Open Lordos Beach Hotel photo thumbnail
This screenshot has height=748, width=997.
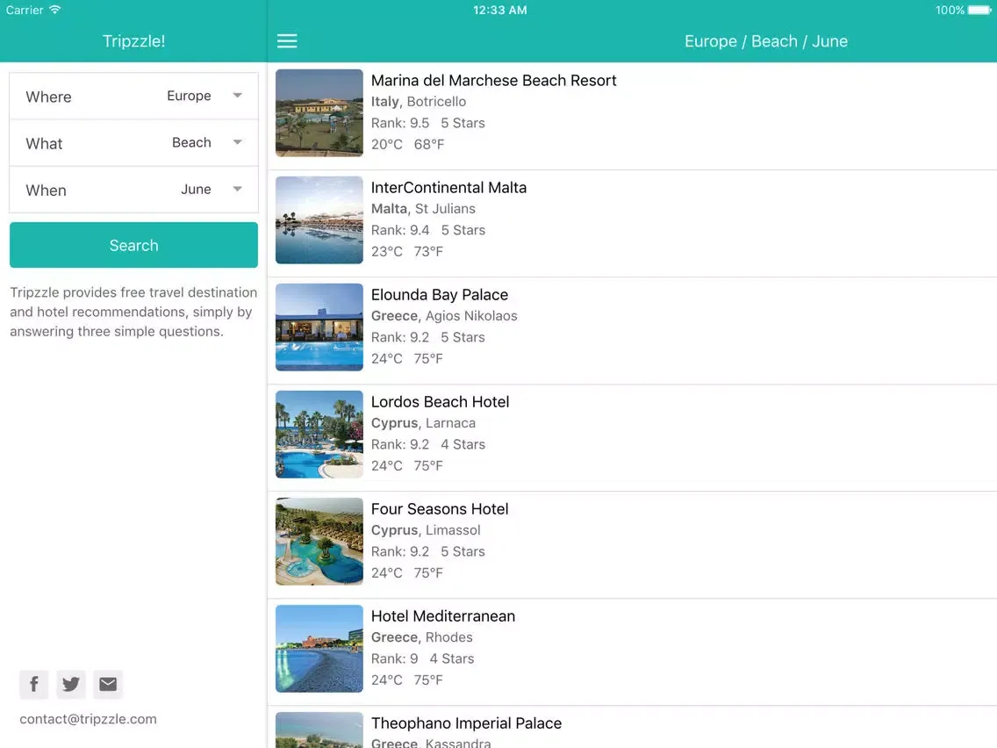point(319,435)
